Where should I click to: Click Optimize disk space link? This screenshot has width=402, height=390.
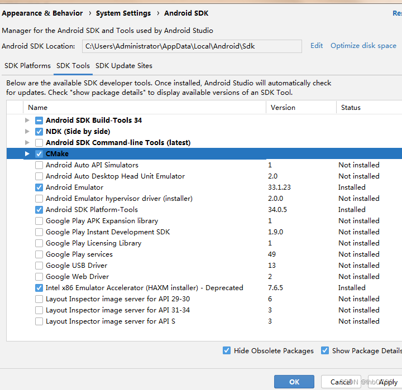363,46
